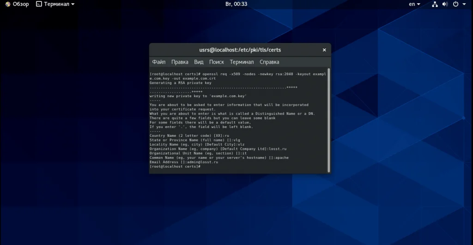Click the wired network status icon

[x=435, y=4]
